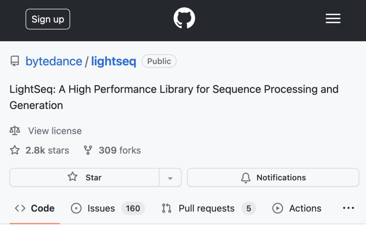Click the issues circle icon
The image size is (366, 230).
[x=76, y=208]
